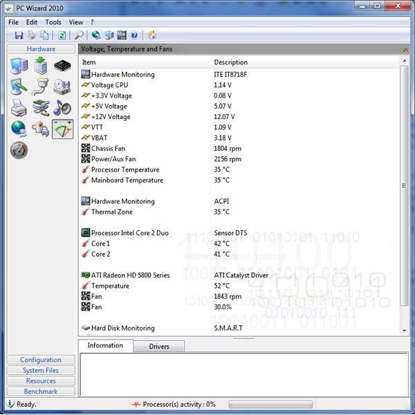
Task: Select the Chassis Fan row
Action: click(239, 149)
